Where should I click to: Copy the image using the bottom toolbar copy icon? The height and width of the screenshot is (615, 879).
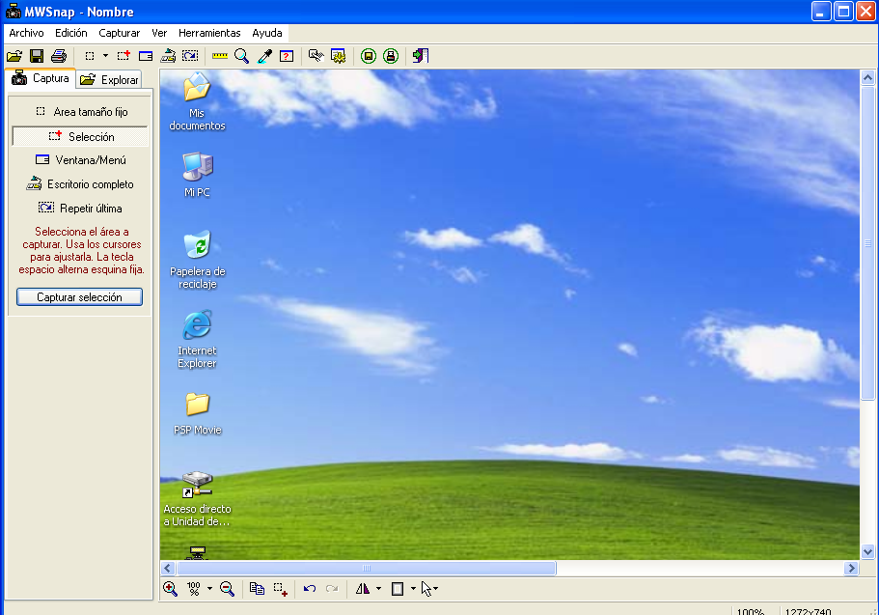[x=257, y=589]
